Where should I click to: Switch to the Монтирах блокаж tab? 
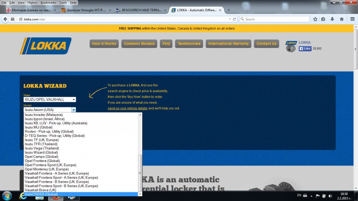coord(31,10)
